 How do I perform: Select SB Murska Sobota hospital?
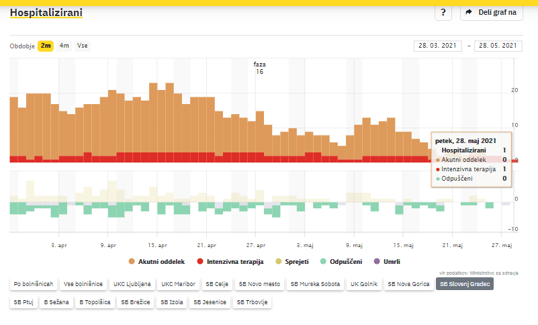[x=316, y=284]
